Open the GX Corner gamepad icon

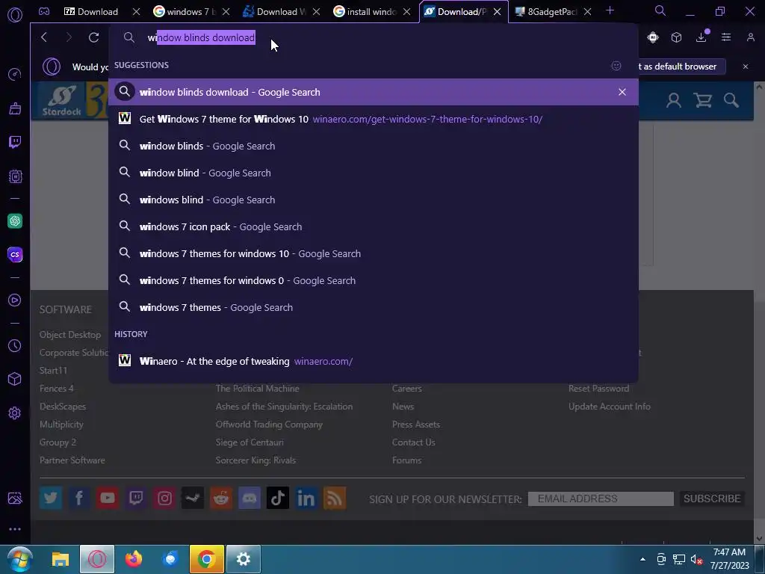tap(44, 11)
